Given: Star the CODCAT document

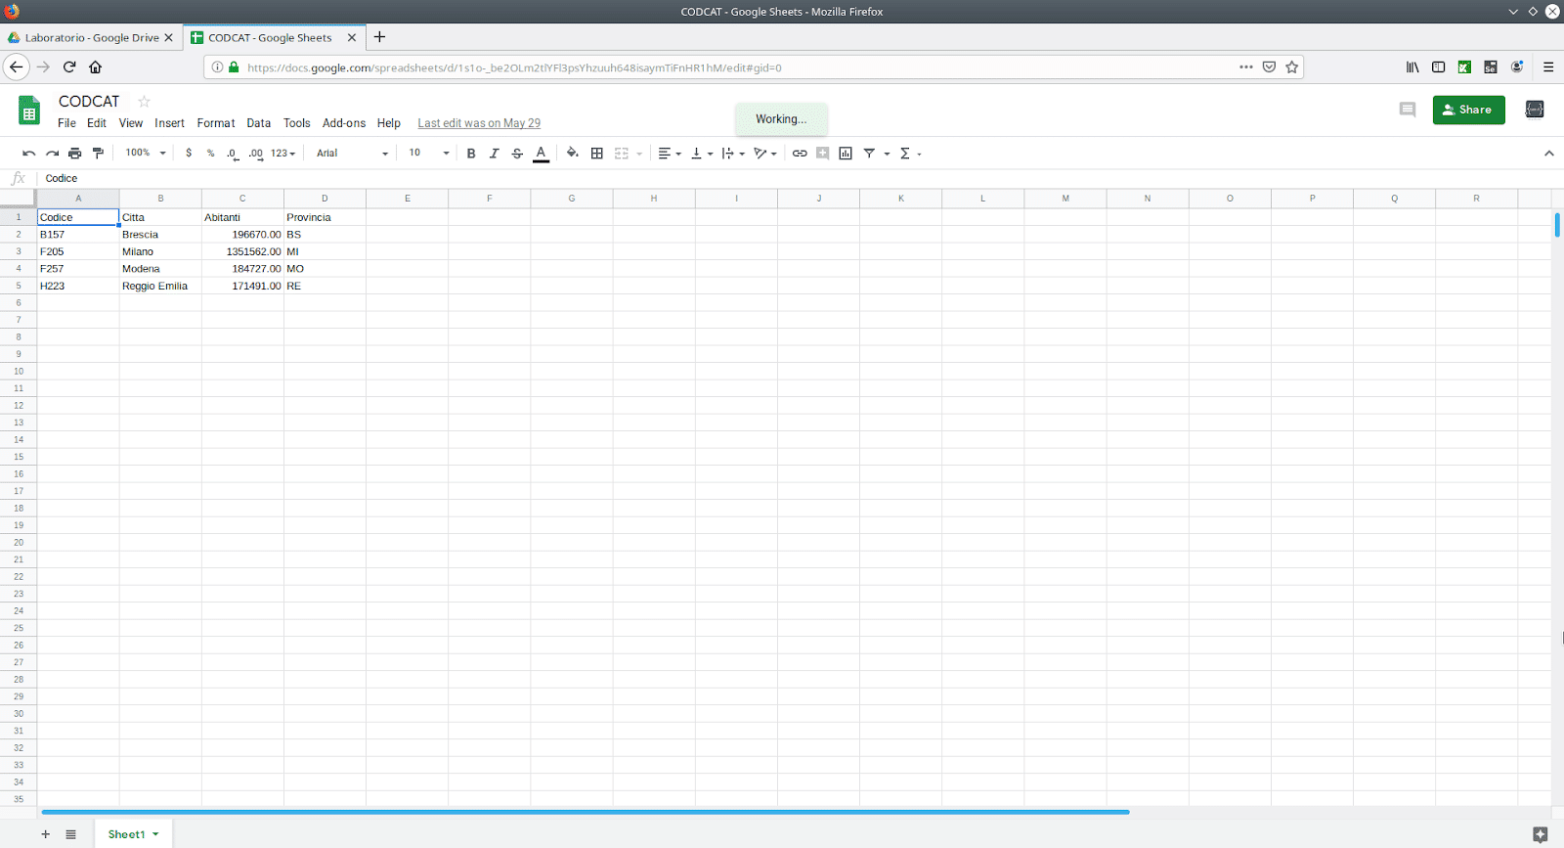Looking at the screenshot, I should coord(145,101).
